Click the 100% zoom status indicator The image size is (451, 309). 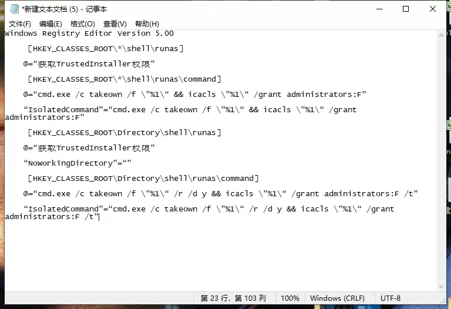click(290, 298)
